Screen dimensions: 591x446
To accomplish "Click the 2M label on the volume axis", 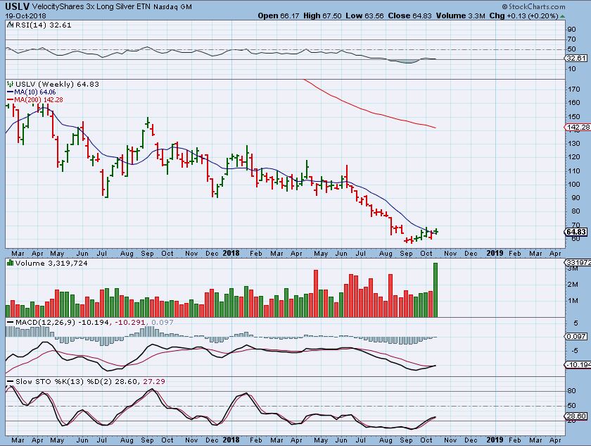I will coord(573,285).
